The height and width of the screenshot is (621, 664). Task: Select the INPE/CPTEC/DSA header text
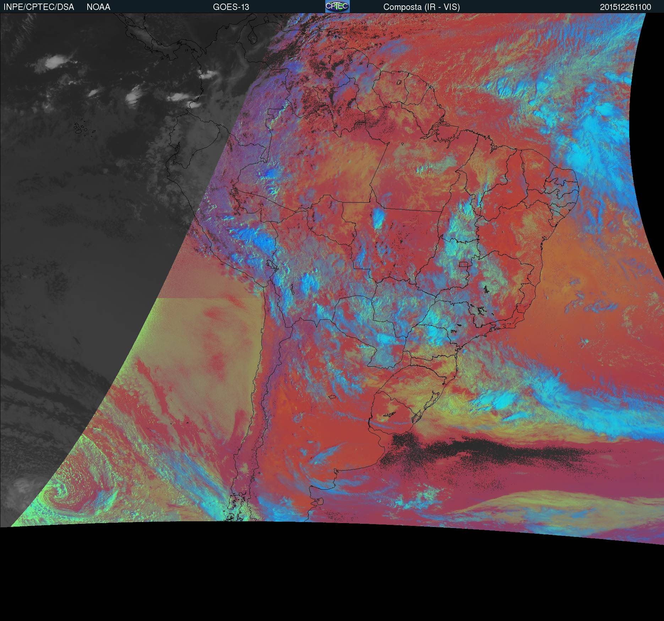pyautogui.click(x=39, y=7)
